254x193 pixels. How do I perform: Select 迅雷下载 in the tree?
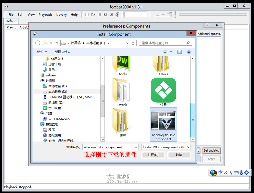point(52,64)
